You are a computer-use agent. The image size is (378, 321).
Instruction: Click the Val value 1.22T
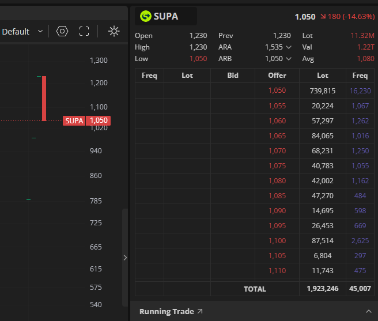tap(366, 47)
